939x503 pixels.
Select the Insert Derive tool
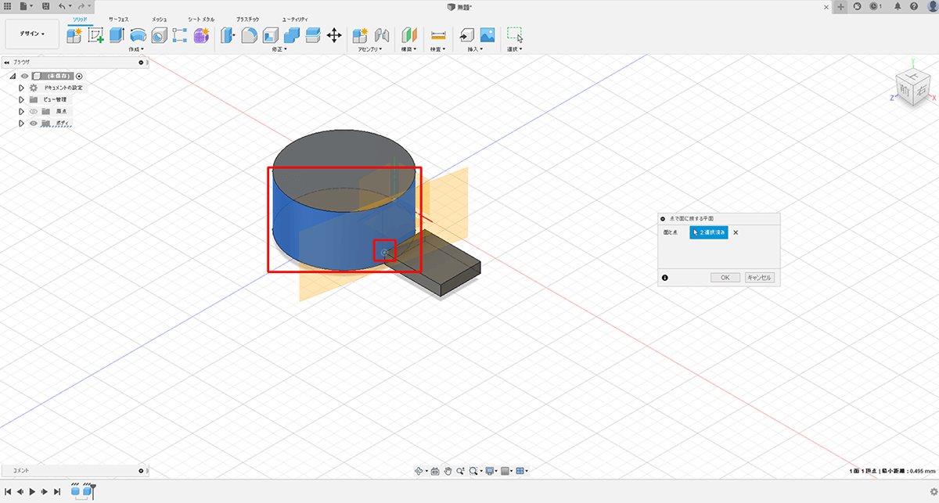coord(466,34)
